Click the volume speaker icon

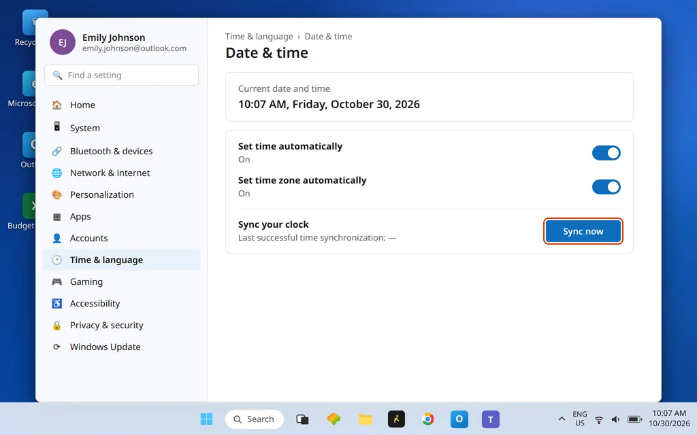point(615,419)
